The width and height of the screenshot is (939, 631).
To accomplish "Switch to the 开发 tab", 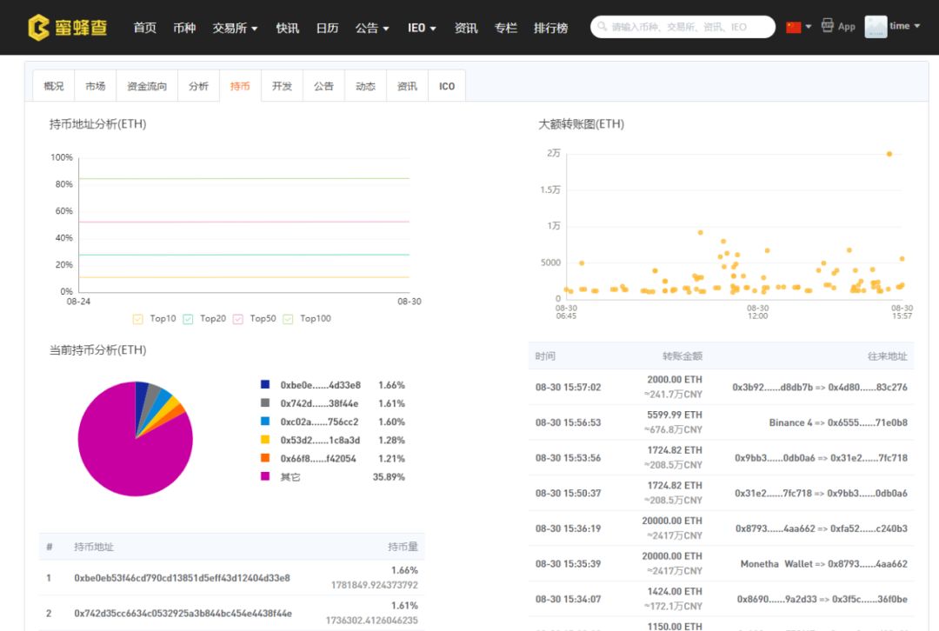I will (282, 86).
